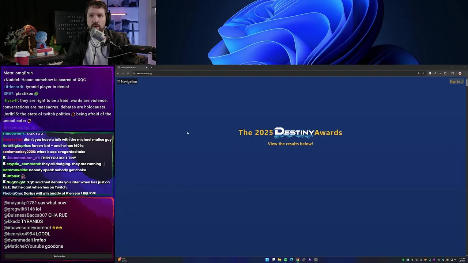Open a new browser tab
Viewport: 468px width, 263px height.
(151, 68)
